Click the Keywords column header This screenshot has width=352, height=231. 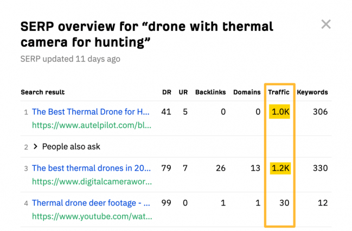[312, 92]
